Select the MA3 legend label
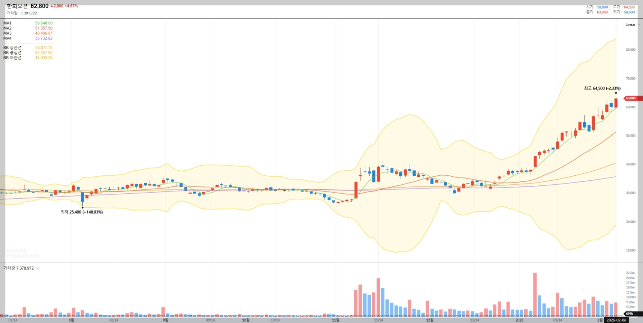643x323 pixels. click(x=8, y=33)
